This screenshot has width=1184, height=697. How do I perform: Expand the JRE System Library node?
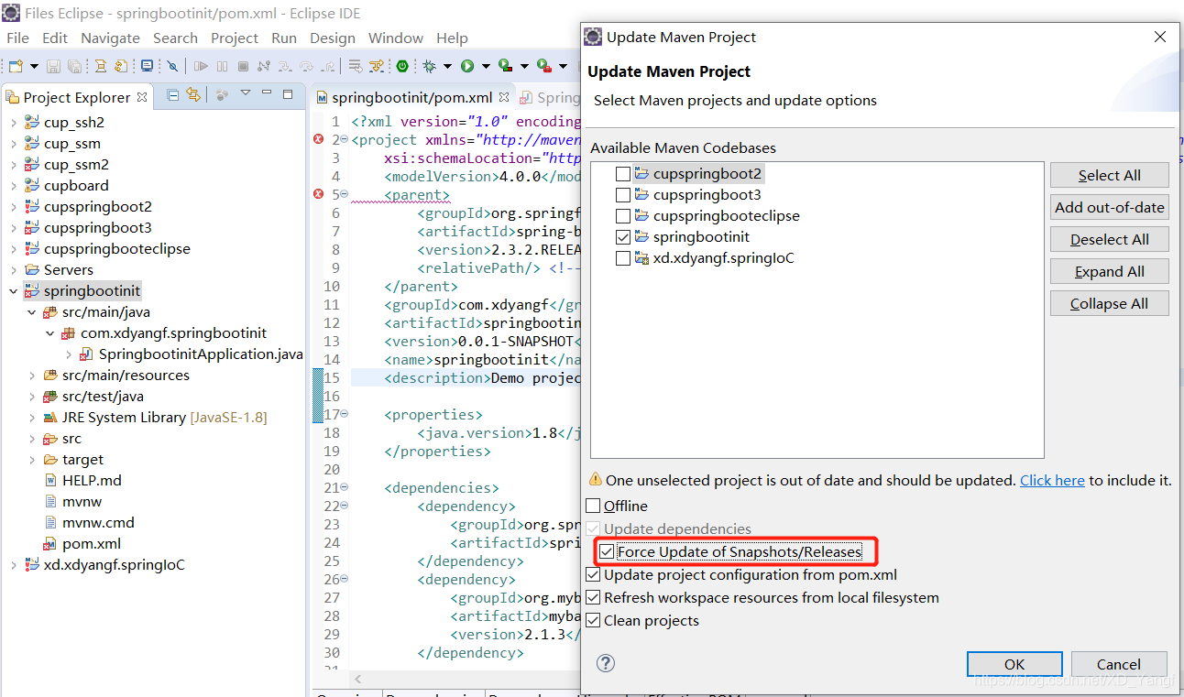(32, 418)
